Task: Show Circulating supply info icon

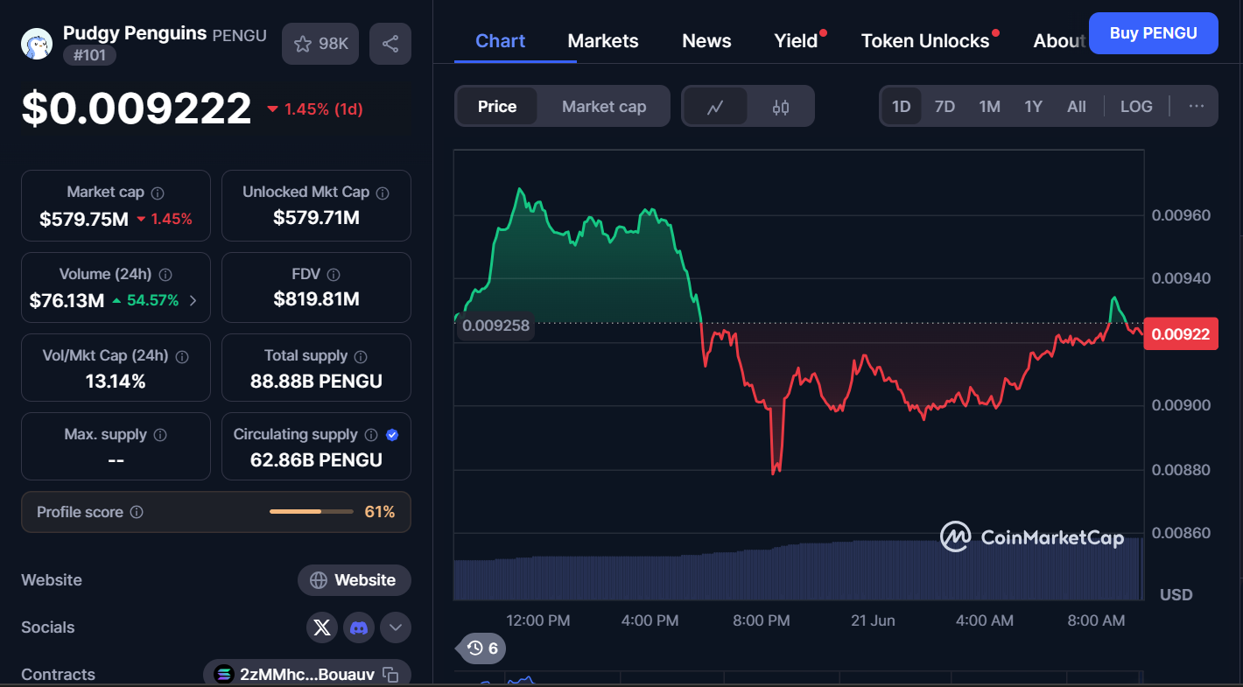Action: coord(371,435)
